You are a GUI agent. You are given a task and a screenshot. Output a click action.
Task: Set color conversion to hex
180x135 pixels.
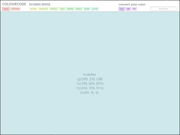122,9
